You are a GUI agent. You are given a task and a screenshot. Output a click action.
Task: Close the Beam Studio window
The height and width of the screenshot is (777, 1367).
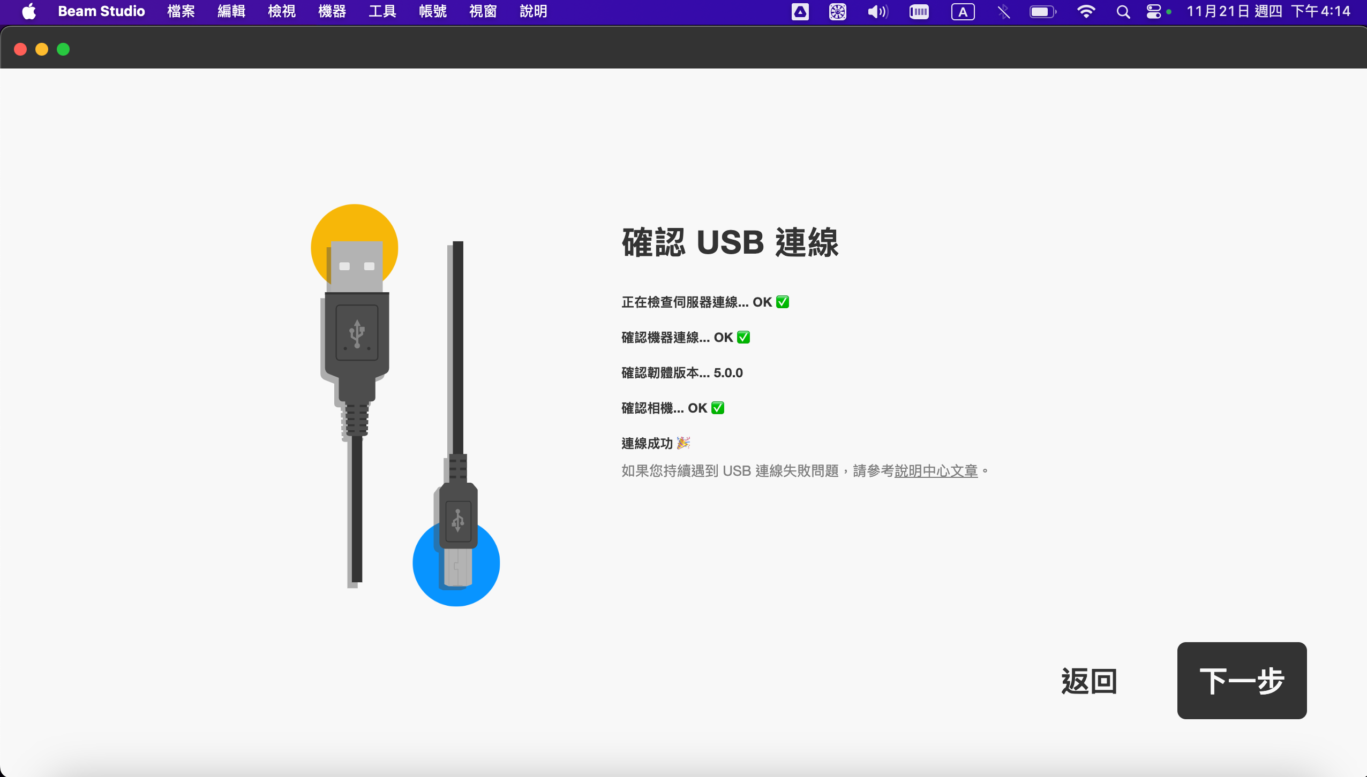point(20,49)
